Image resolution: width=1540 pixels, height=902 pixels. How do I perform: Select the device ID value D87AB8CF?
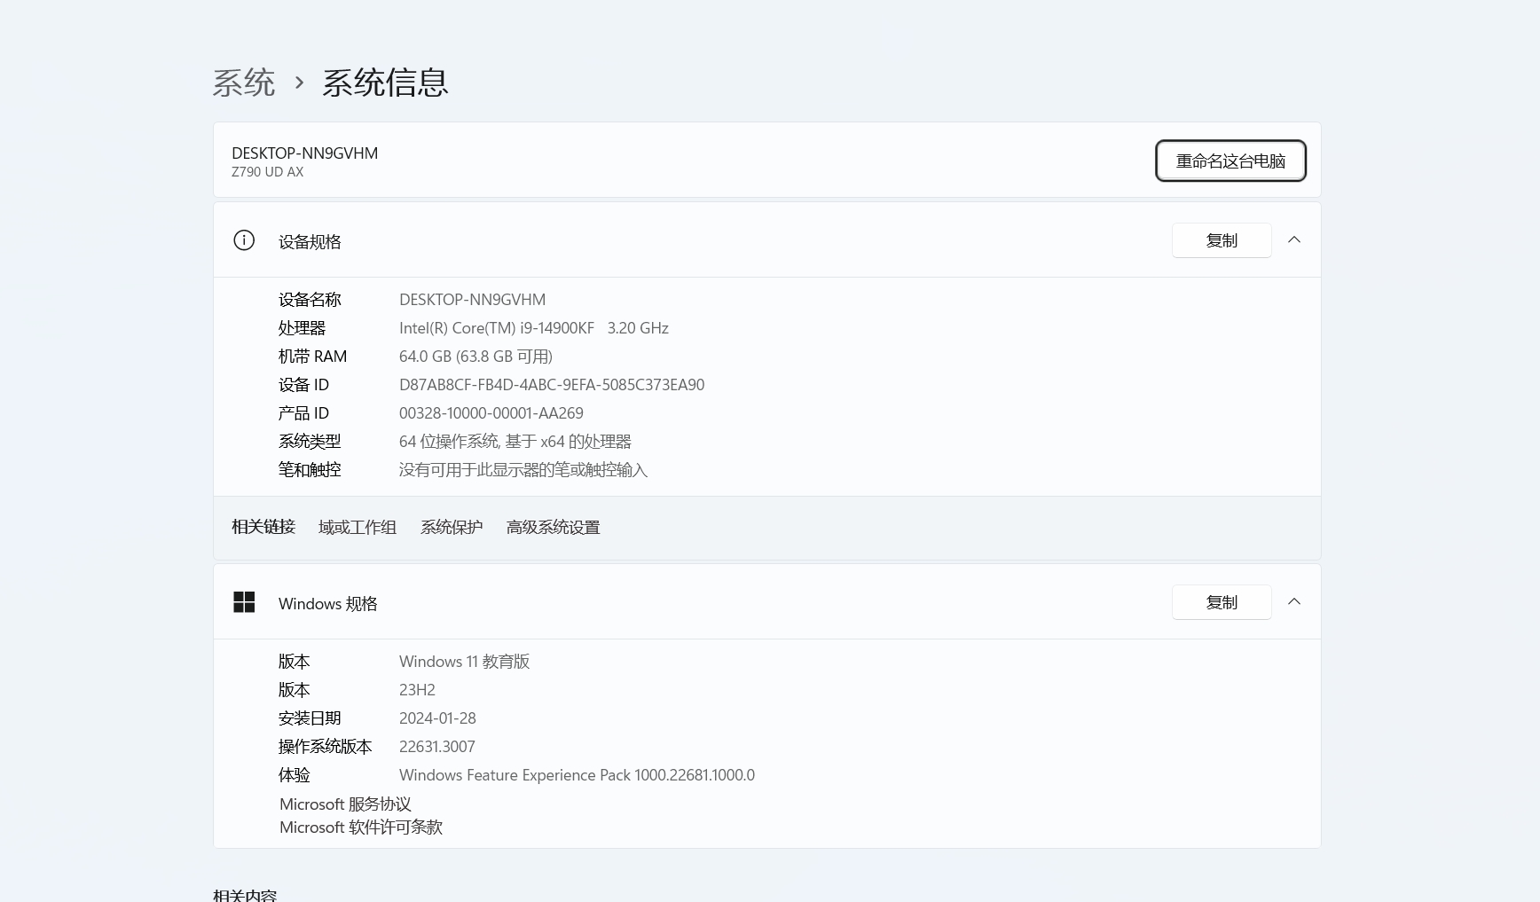tap(552, 385)
